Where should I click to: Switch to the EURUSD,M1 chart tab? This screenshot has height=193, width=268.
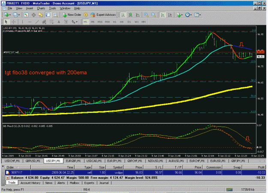pyautogui.click(x=217, y=161)
